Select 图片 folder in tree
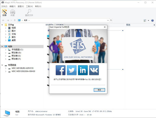Screen dimensions: 156x118 tap(14, 31)
